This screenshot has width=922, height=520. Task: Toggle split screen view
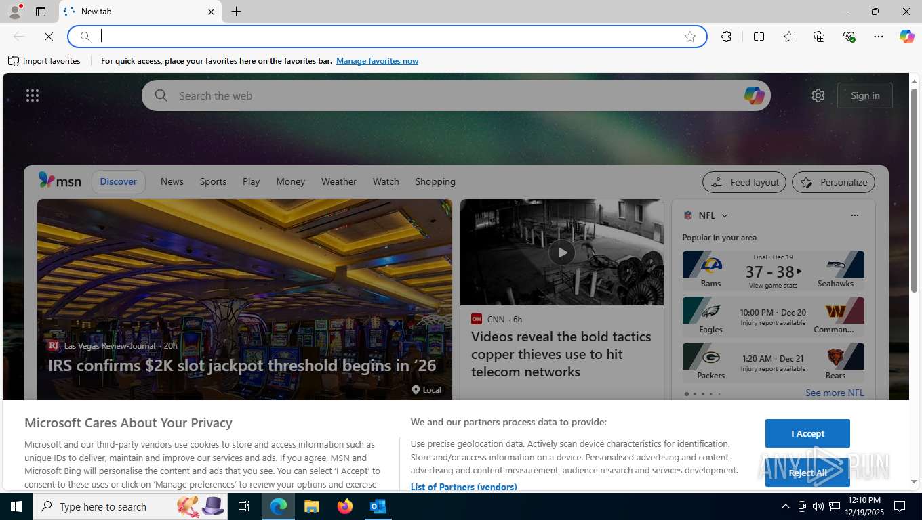pos(759,37)
